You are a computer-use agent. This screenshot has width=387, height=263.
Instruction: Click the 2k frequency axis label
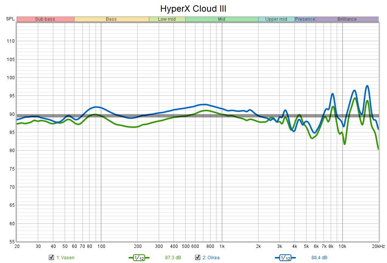coord(259,246)
